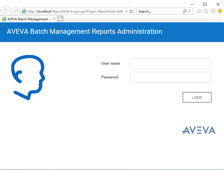Click the smiley feedback icon
The image size is (224, 170).
pos(220,11)
